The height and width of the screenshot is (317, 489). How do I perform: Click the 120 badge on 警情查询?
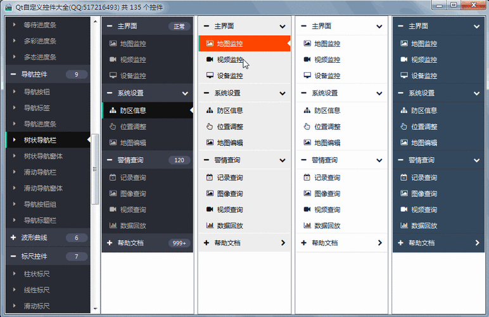[179, 160]
